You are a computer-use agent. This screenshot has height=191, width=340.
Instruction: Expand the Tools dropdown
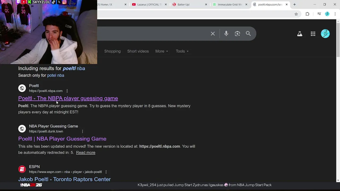(182, 51)
